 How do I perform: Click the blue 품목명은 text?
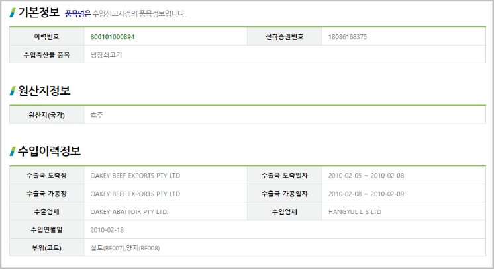[x=78, y=13]
